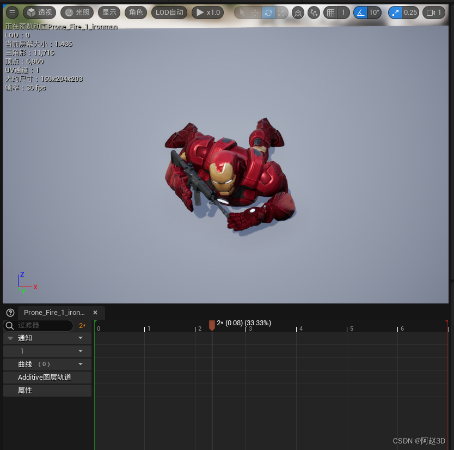
Task: Open the viewport hamburger options menu
Action: click(12, 13)
